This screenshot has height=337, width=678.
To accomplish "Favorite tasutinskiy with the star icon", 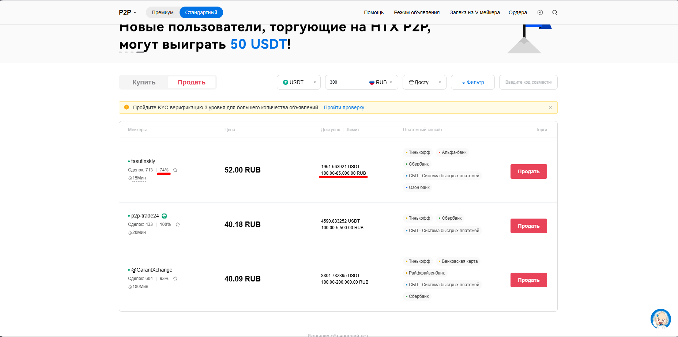I will click(x=175, y=170).
